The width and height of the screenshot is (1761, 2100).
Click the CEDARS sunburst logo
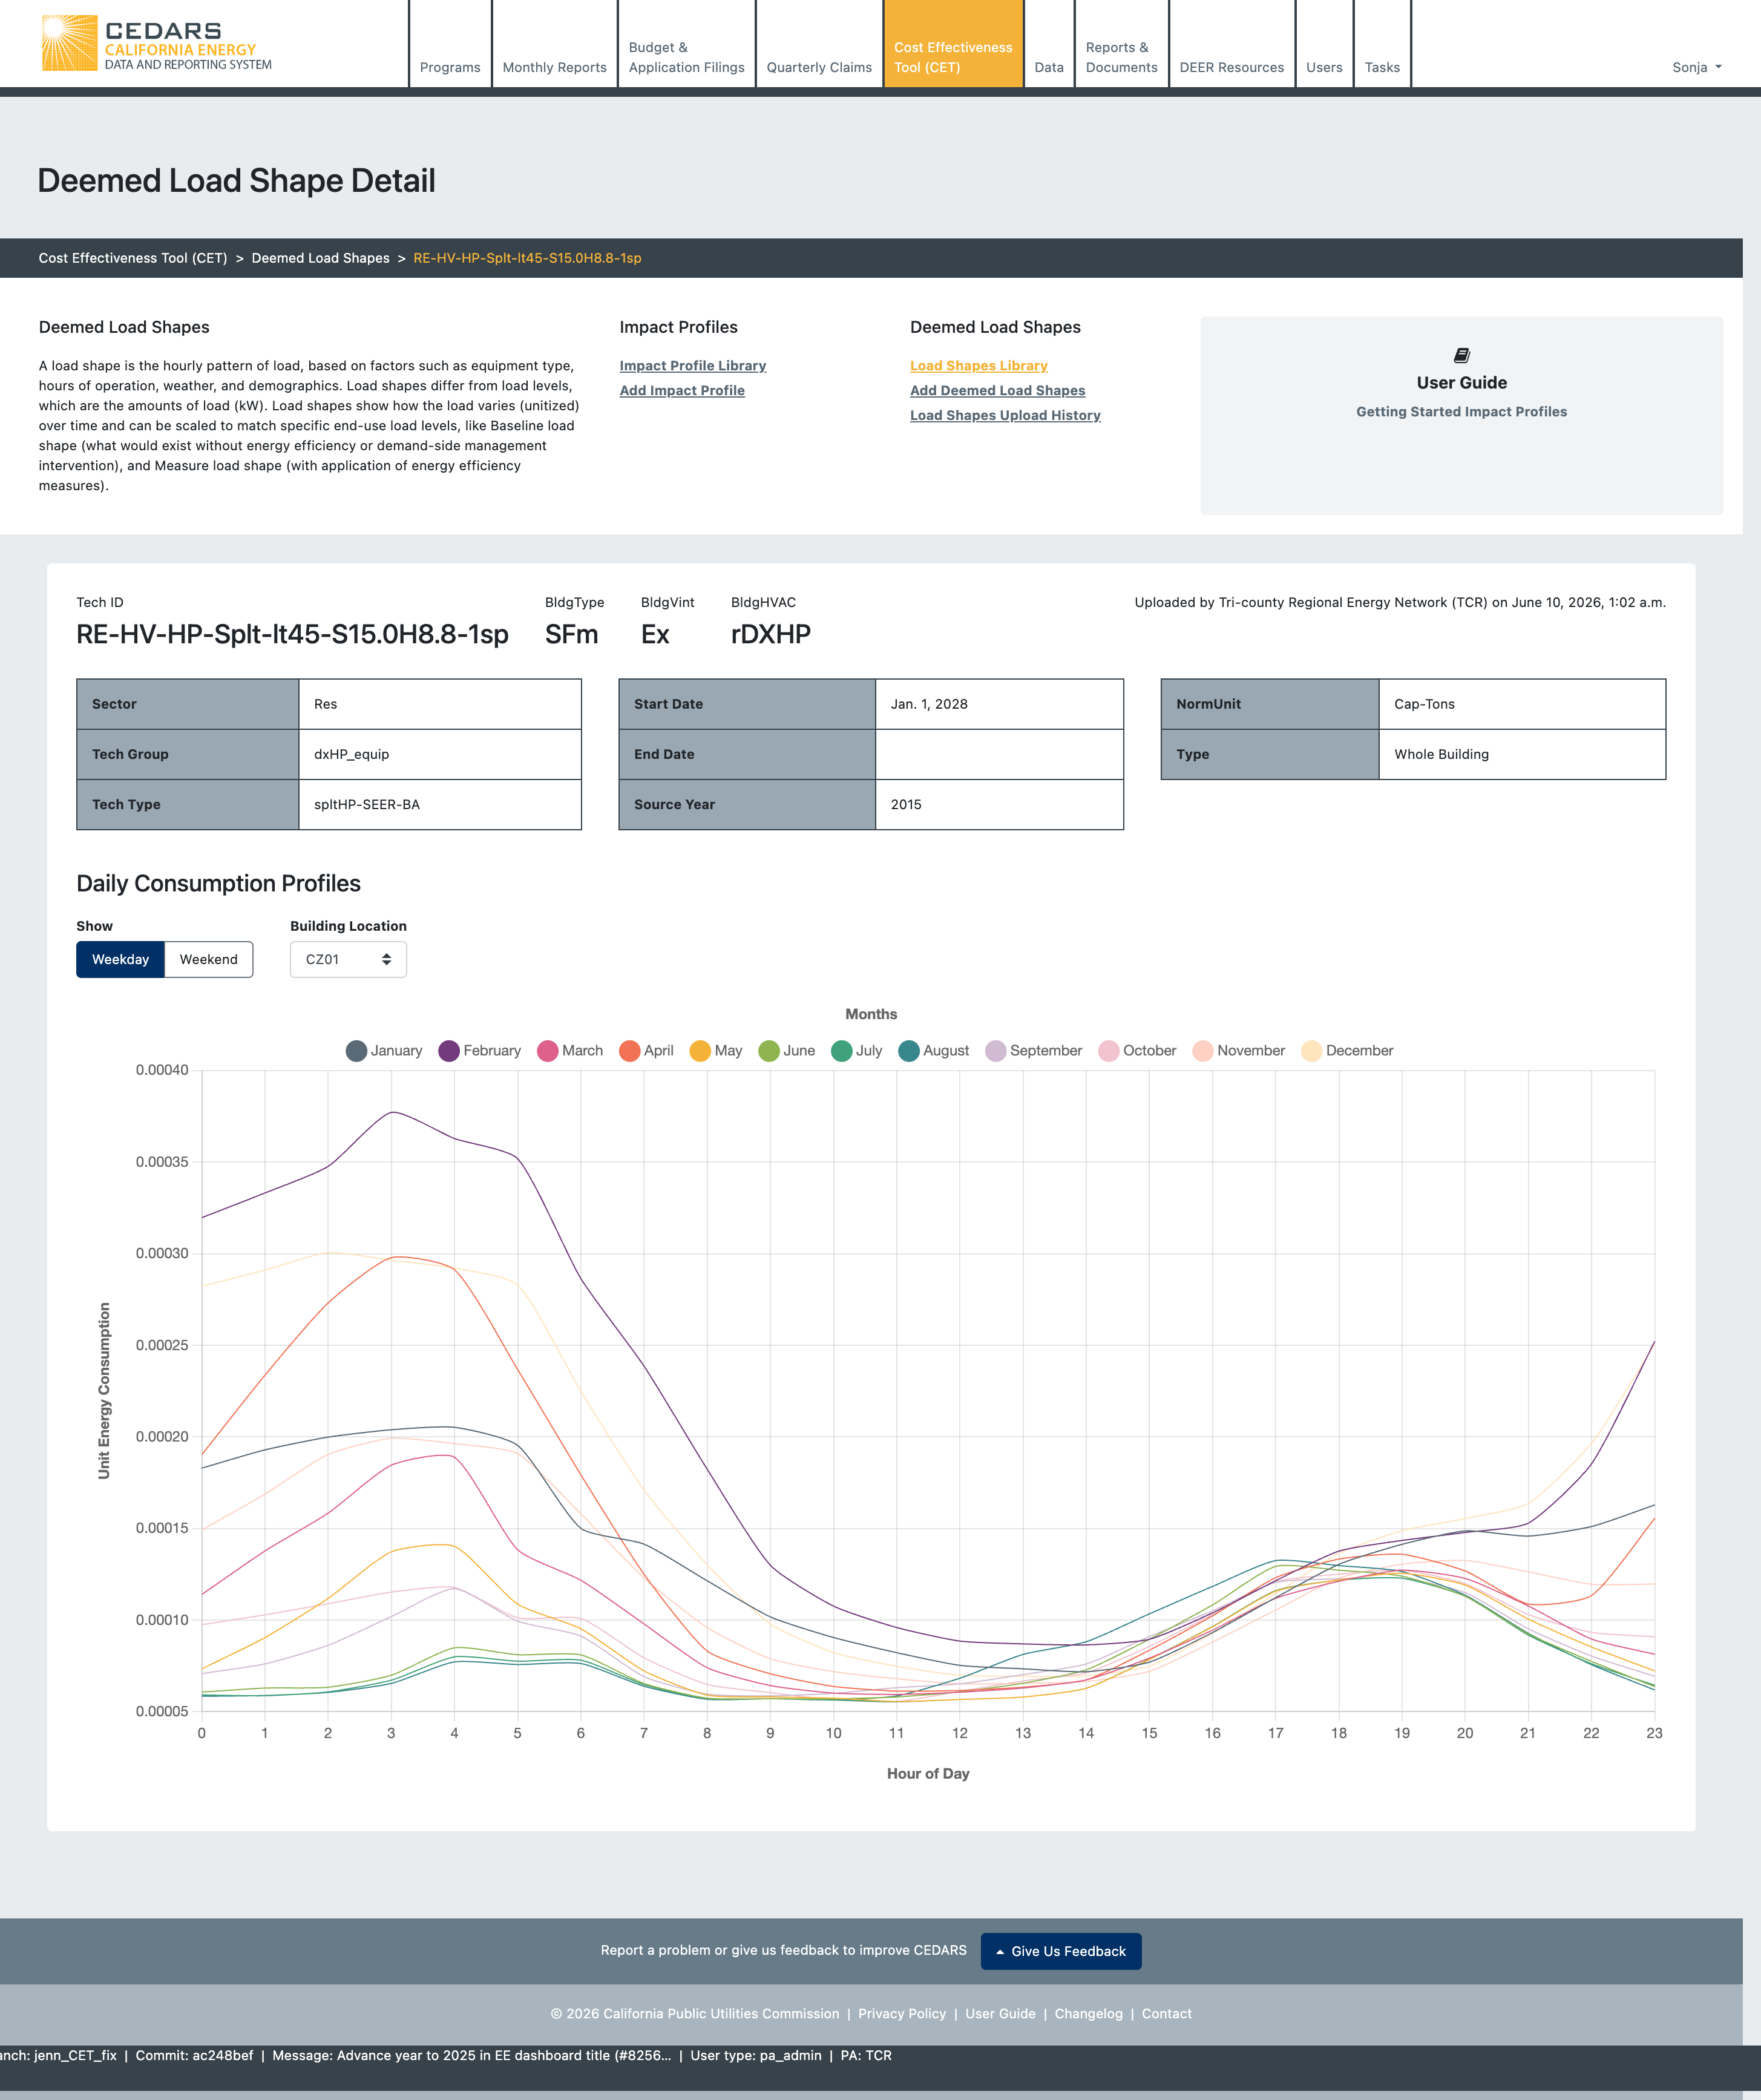coord(69,43)
